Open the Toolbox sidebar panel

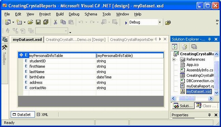click(x=4, y=55)
